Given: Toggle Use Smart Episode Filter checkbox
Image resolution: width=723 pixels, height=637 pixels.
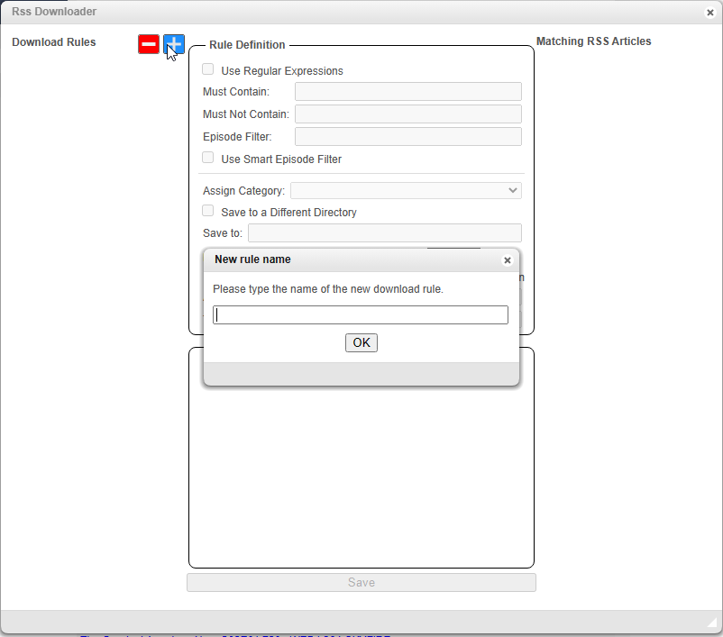Looking at the screenshot, I should (208, 158).
